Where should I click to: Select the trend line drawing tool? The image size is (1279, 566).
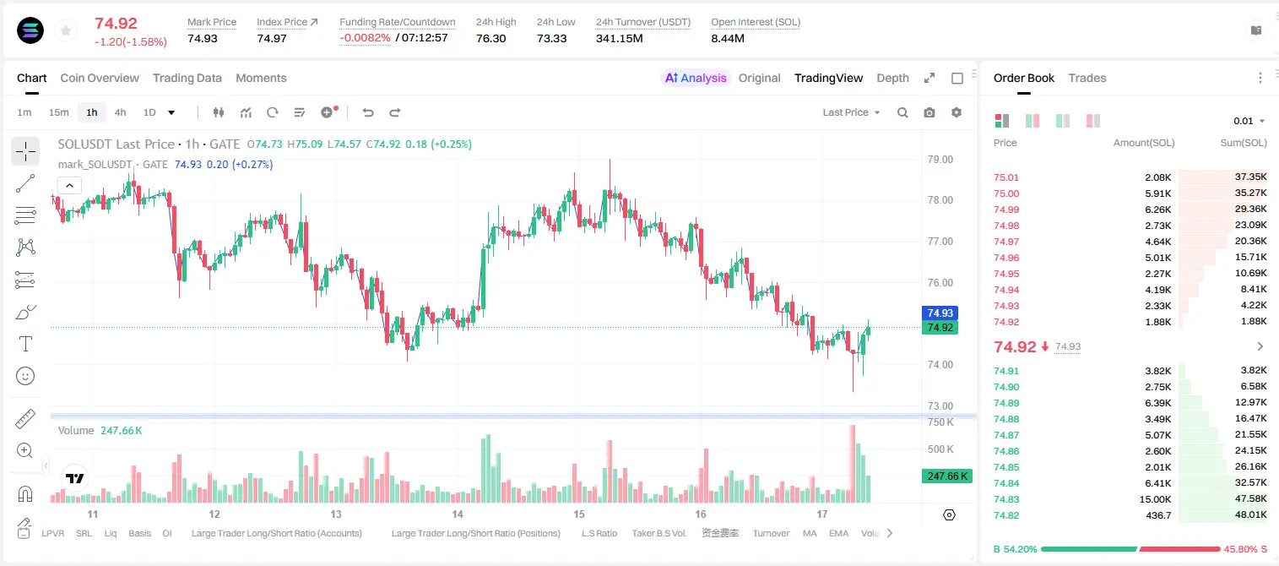coord(25,183)
